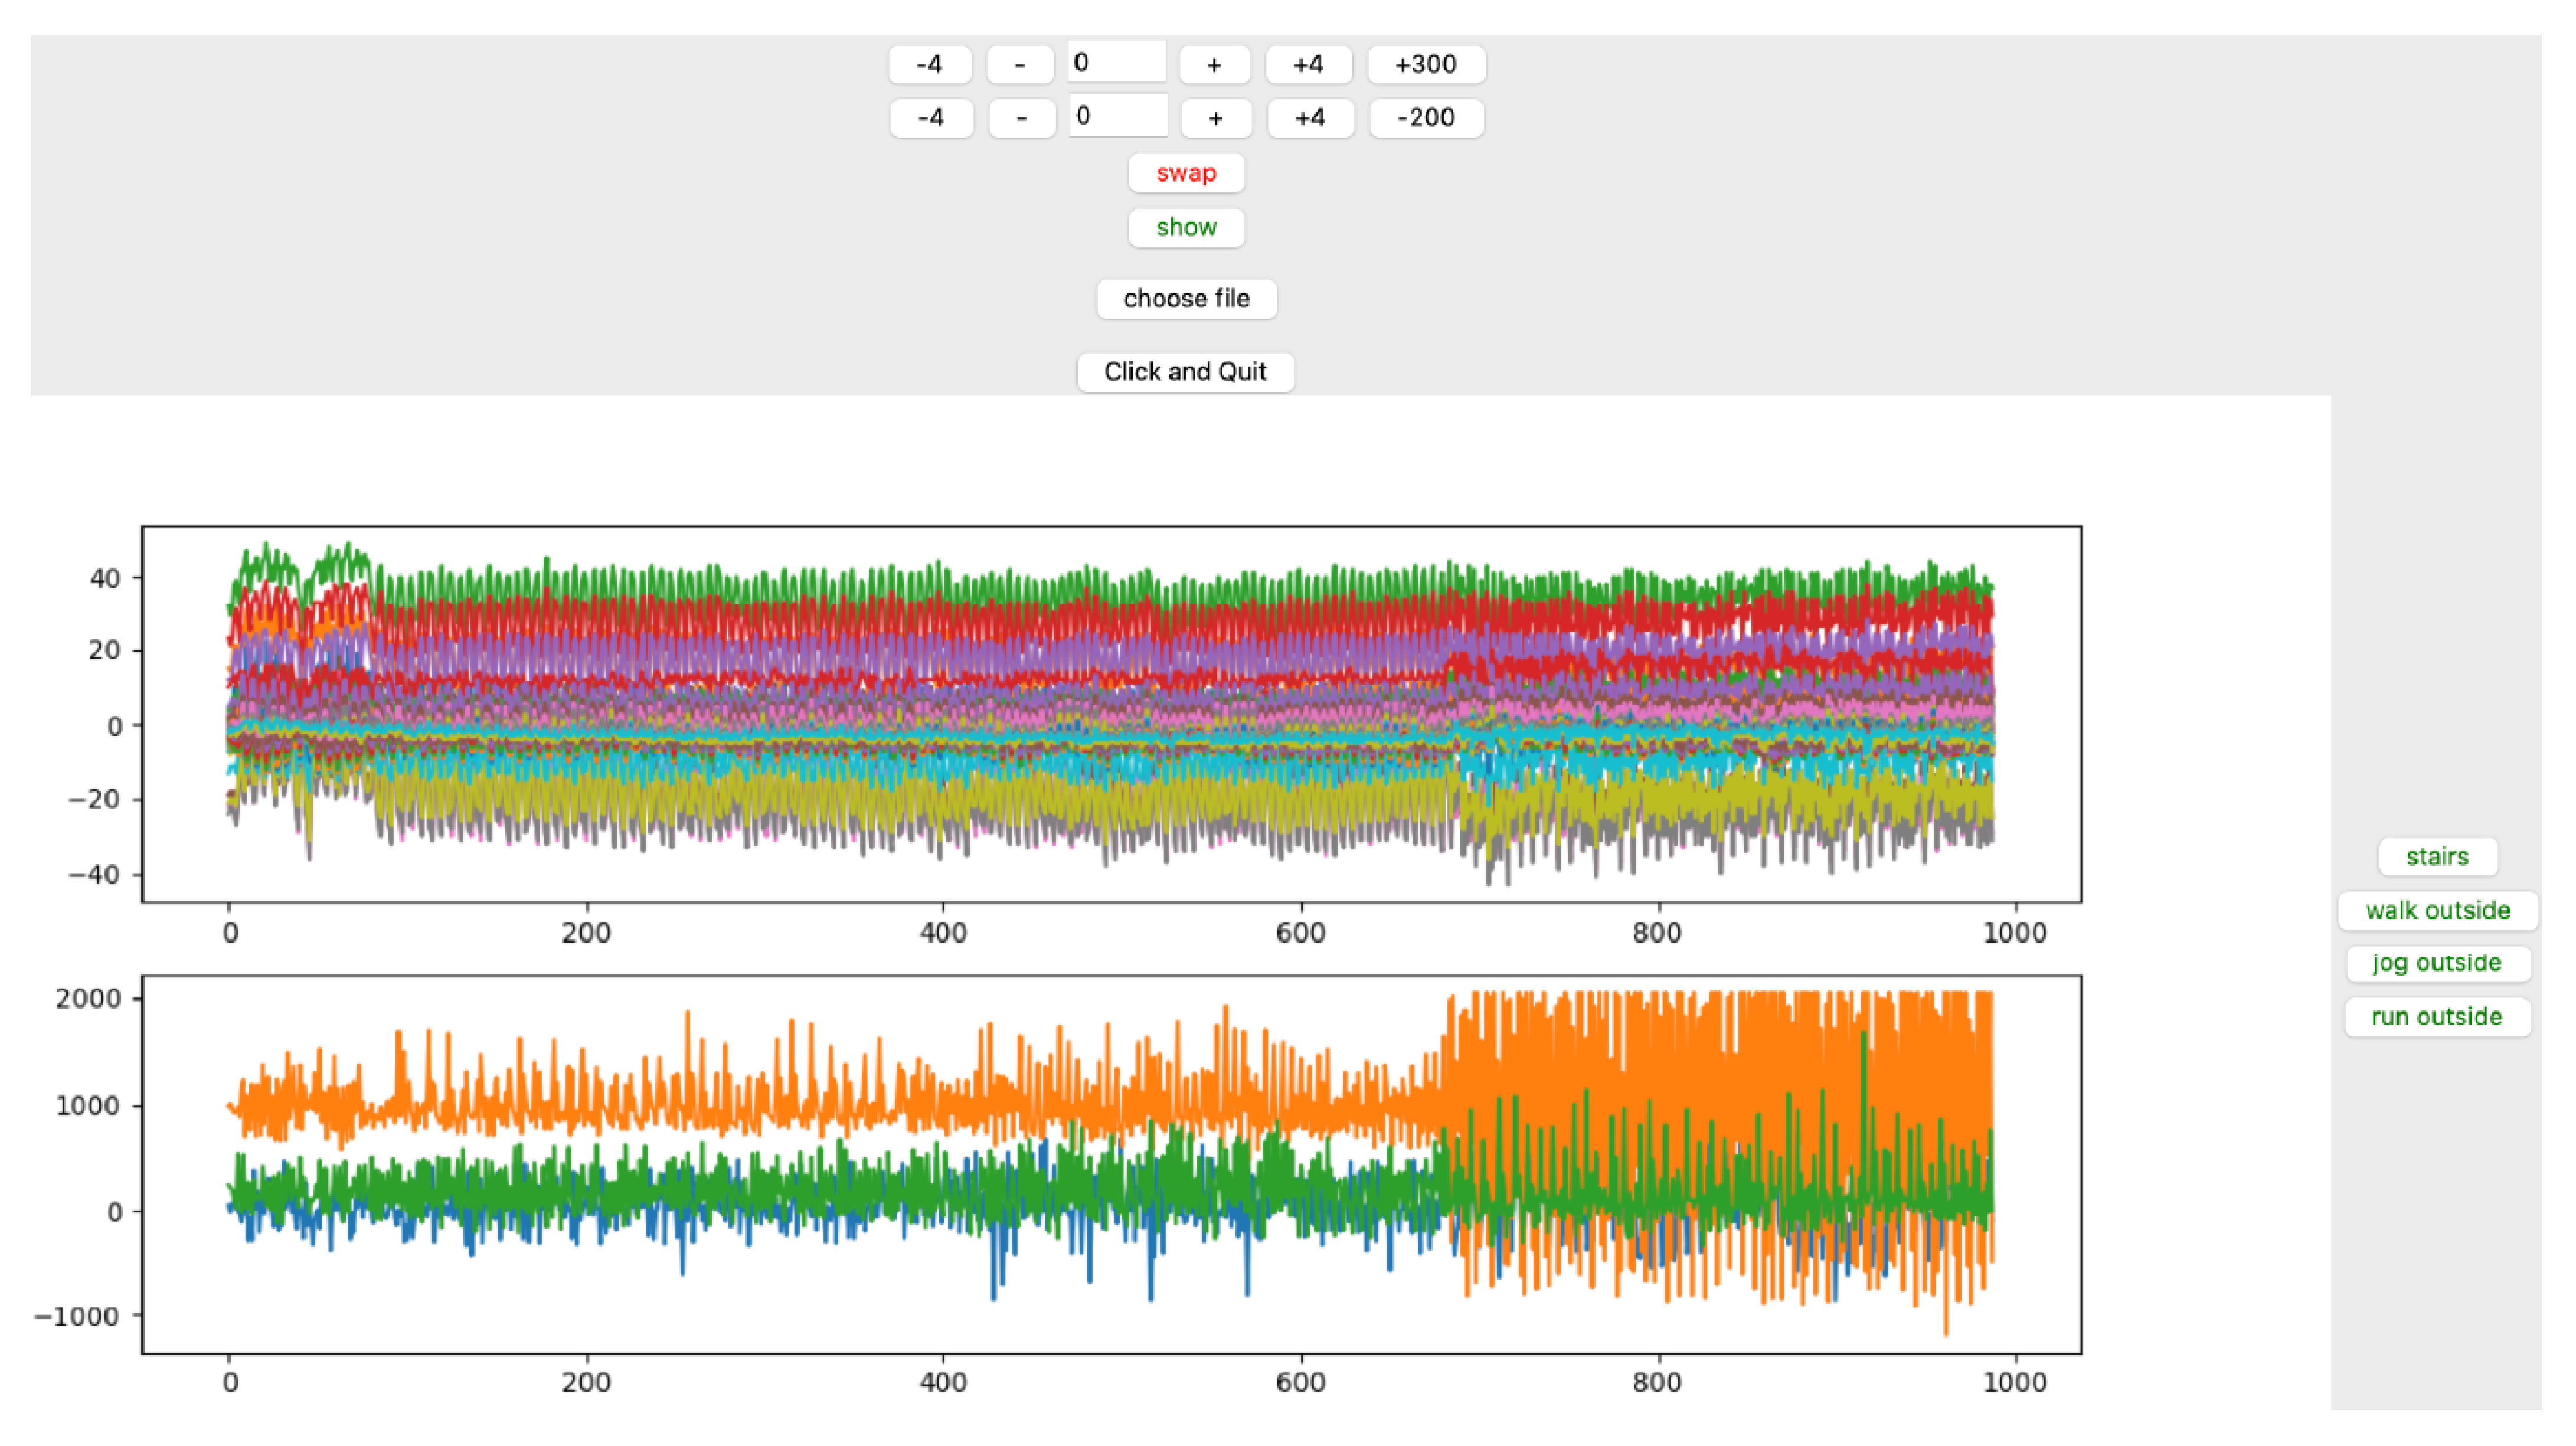
Task: Focus the top row value input field
Action: point(1116,63)
